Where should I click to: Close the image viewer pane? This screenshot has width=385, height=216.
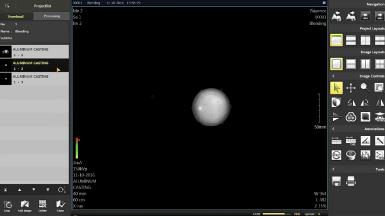click(x=324, y=3)
